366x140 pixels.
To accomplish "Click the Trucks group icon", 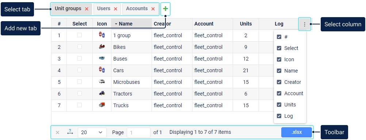I will (102, 105).
